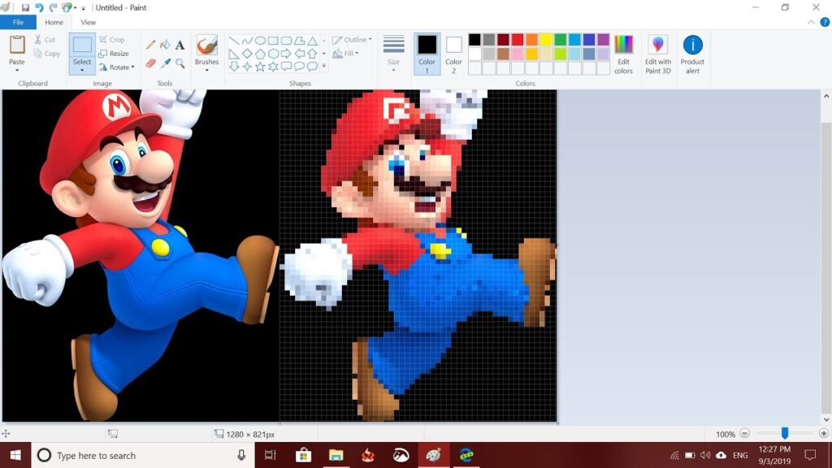The height and width of the screenshot is (468, 832).
Task: Zoom in using the plus button
Action: (824, 434)
